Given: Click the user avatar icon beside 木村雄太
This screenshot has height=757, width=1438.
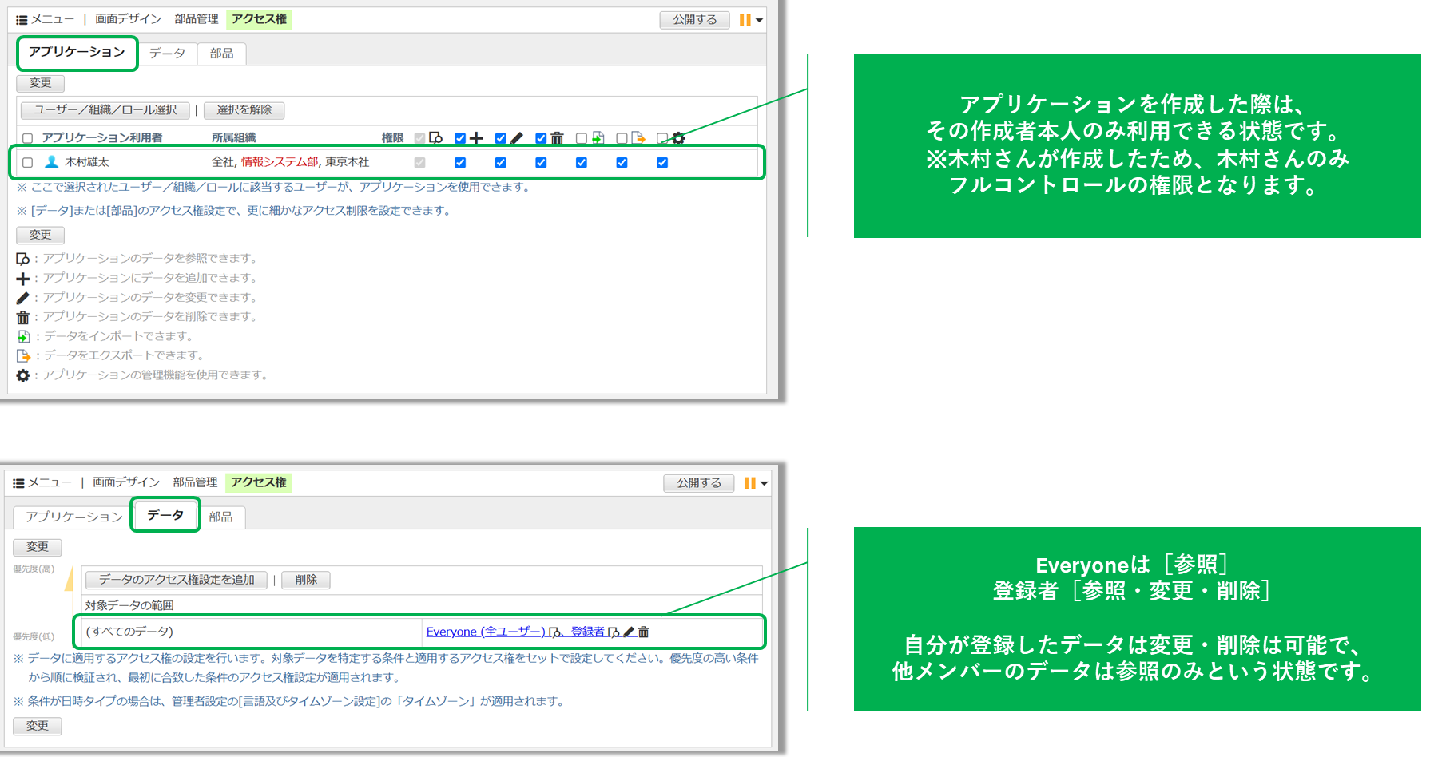Looking at the screenshot, I should tap(52, 162).
